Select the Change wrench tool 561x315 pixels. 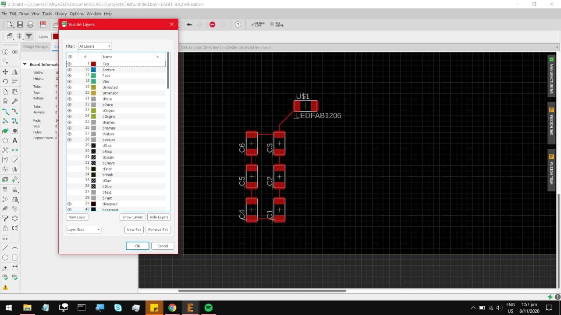(15, 101)
